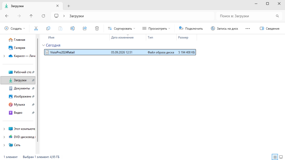The width and height of the screenshot is (285, 160).
Task: Switch to details list view icon
Action: [x=275, y=157]
